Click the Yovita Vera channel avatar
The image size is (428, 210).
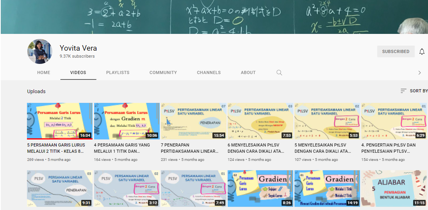(40, 51)
